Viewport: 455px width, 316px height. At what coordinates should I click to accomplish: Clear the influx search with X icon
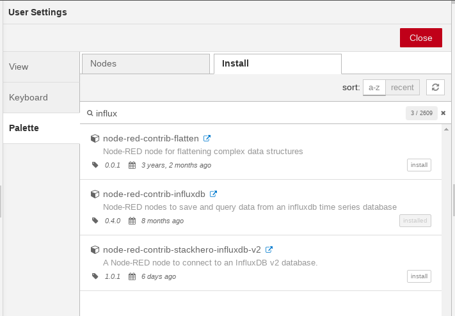pos(443,113)
